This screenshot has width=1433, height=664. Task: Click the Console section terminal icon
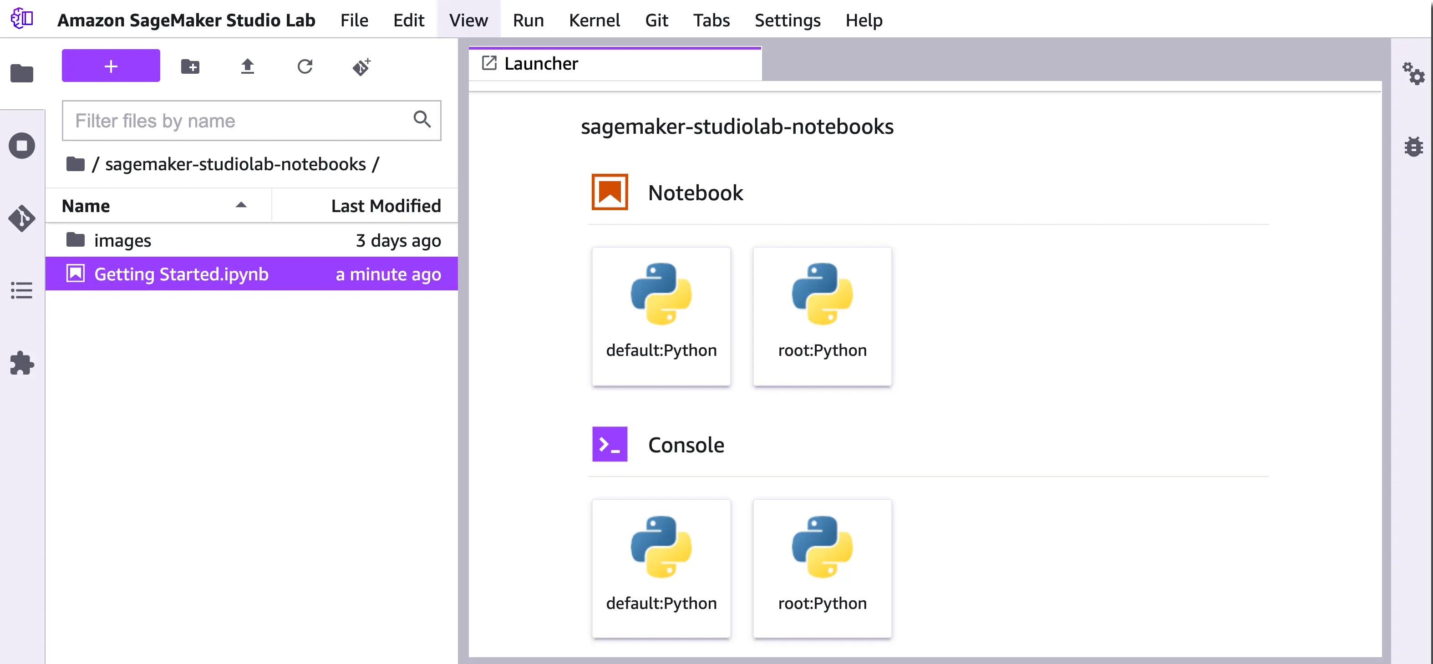coord(610,444)
